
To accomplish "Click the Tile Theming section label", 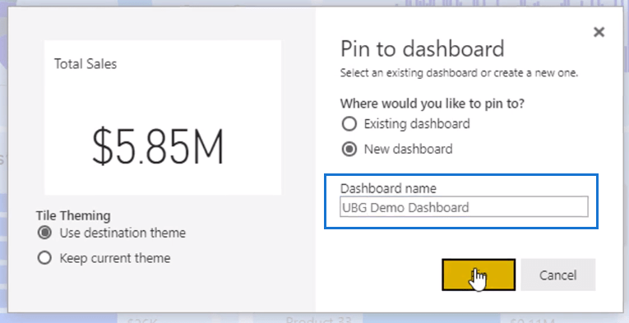I will tap(73, 215).
